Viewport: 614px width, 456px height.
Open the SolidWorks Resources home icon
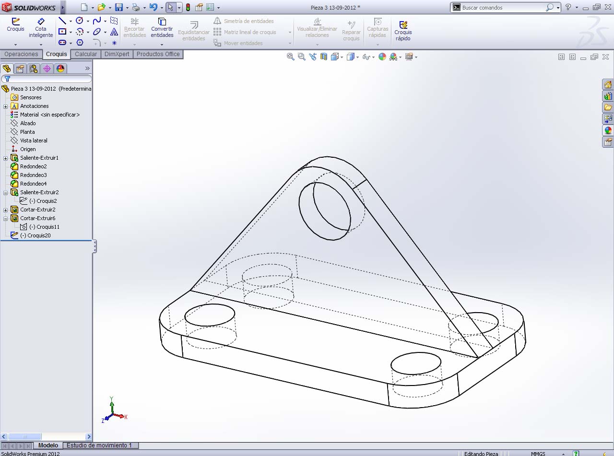pyautogui.click(x=608, y=85)
